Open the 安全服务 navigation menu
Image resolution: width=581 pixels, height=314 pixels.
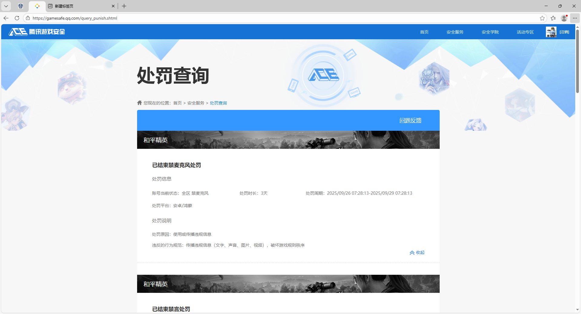coord(455,32)
